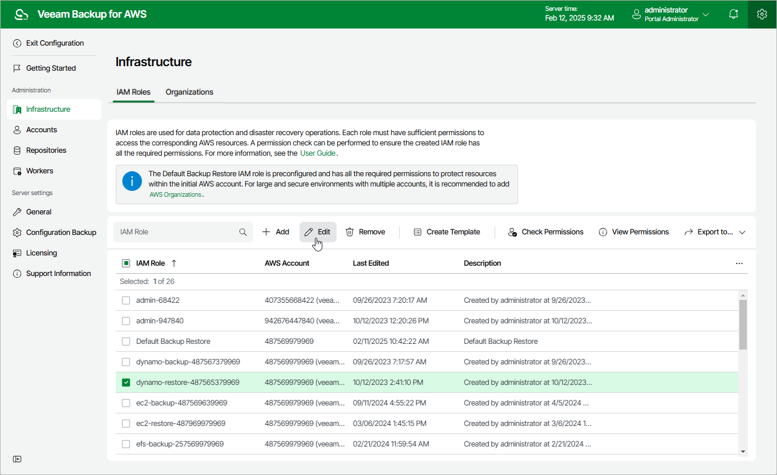Click the Create Template icon
The width and height of the screenshot is (777, 475).
coord(418,232)
